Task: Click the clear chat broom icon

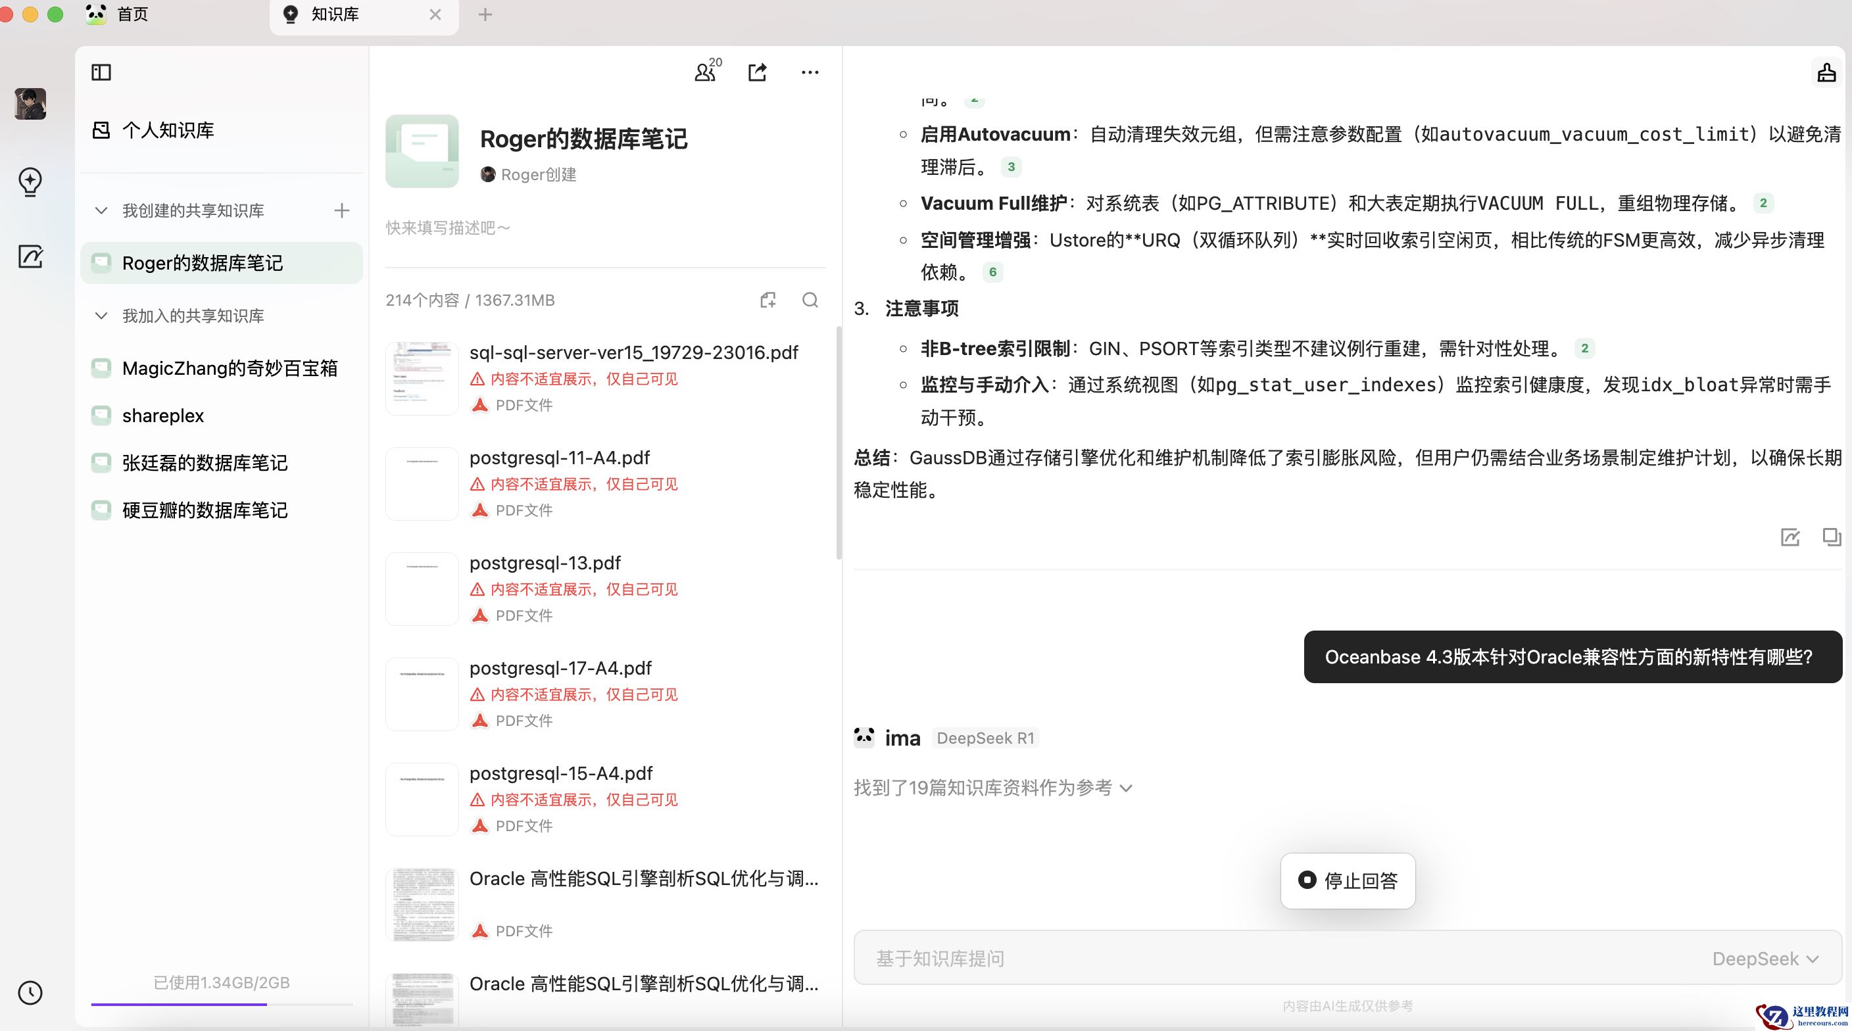Action: 1826,72
